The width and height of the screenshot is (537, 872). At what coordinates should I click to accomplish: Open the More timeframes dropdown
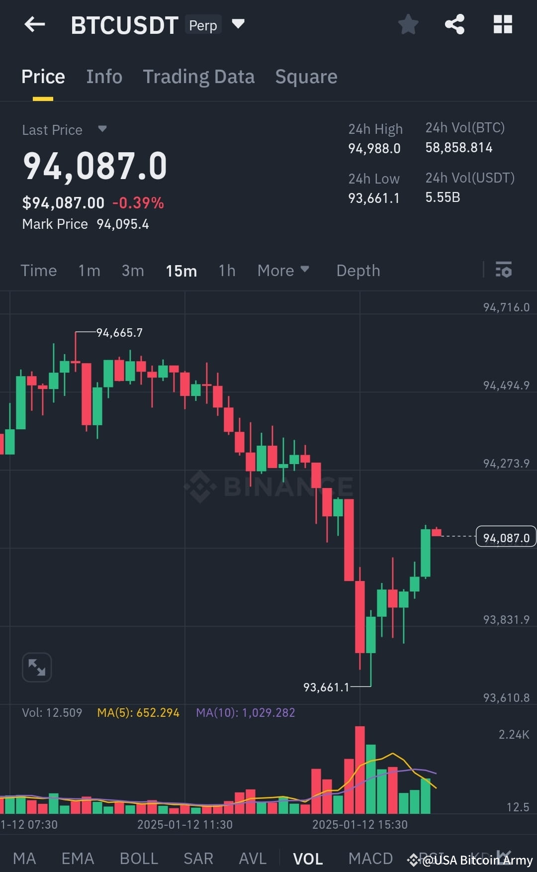click(x=283, y=270)
